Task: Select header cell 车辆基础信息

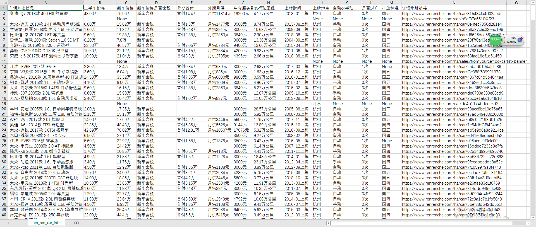Action: pyautogui.click(x=46, y=8)
